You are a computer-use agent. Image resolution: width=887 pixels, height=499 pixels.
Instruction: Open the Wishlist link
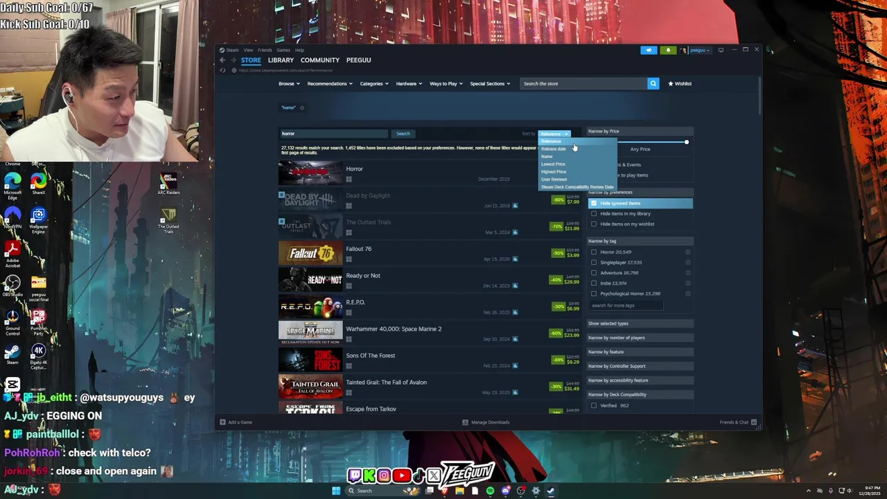[680, 84]
